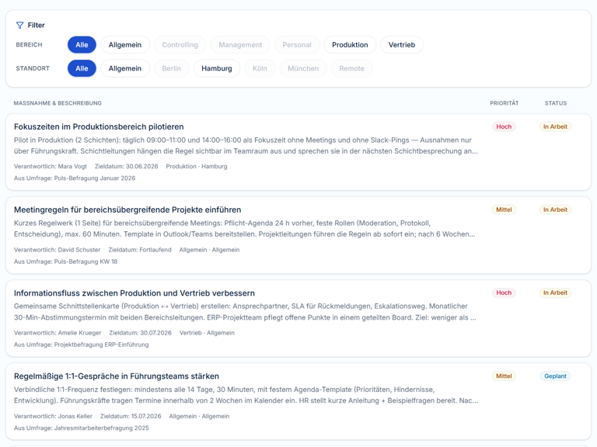Click the 'Mittel' priority badge of Meetingregeln

click(x=504, y=210)
